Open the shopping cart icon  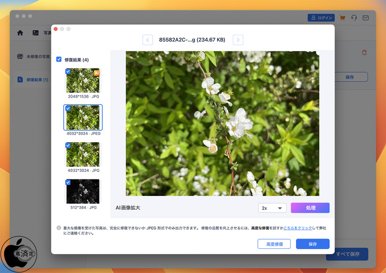tap(342, 17)
